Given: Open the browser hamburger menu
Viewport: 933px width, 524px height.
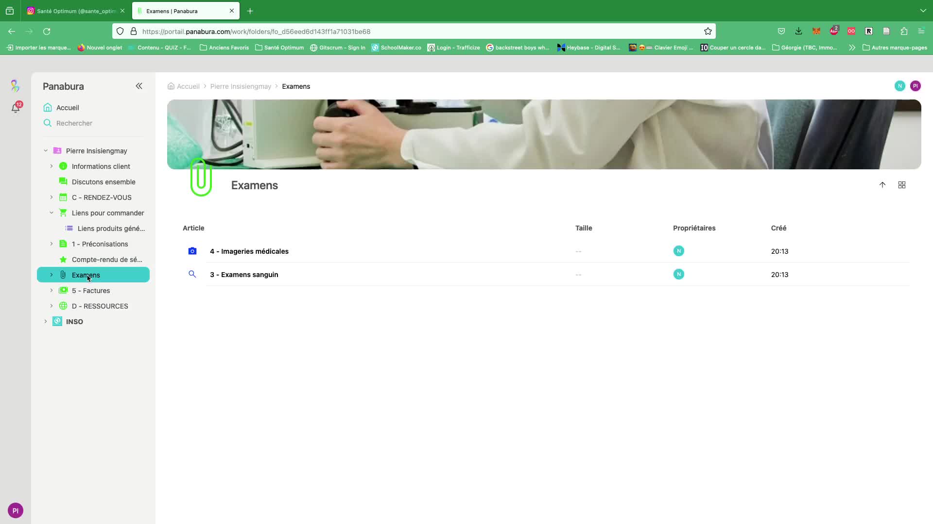Looking at the screenshot, I should 921,32.
